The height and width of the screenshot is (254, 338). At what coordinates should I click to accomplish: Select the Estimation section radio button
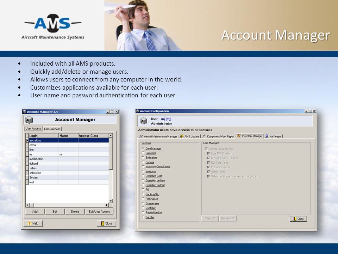tap(143, 157)
